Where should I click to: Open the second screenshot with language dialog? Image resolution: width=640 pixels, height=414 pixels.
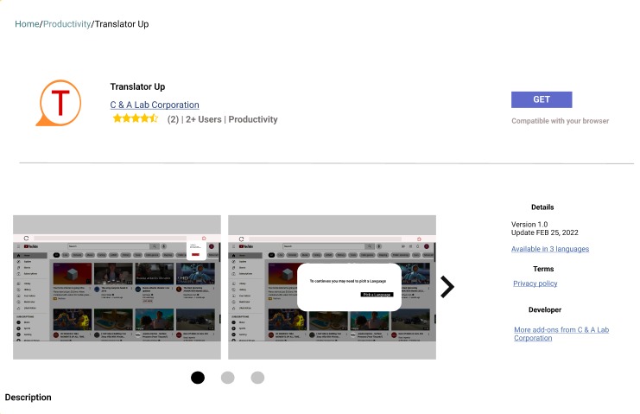[332, 287]
